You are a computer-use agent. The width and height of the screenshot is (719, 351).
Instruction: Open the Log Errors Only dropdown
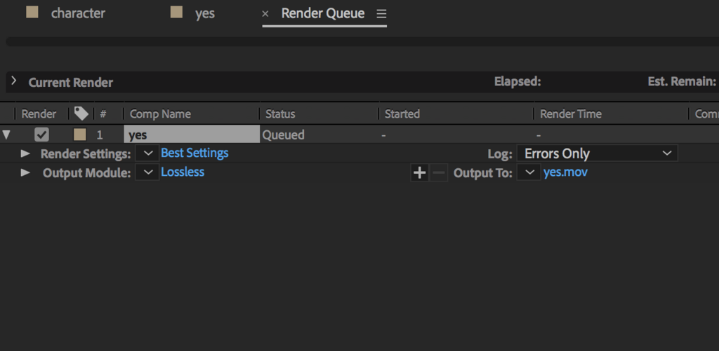point(597,153)
